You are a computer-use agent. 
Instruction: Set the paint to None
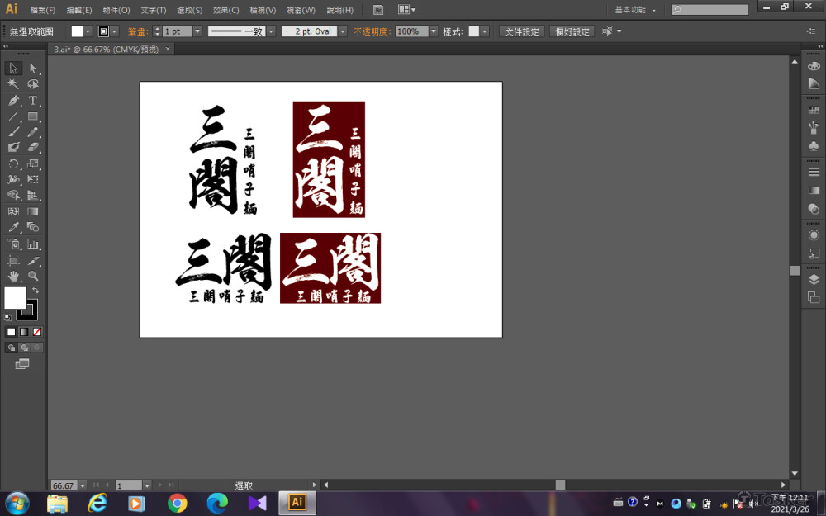pos(36,332)
